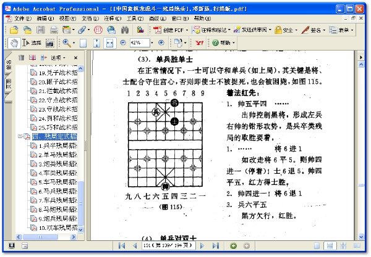
Task: Open the 文件 File menu
Action: tap(23, 18)
